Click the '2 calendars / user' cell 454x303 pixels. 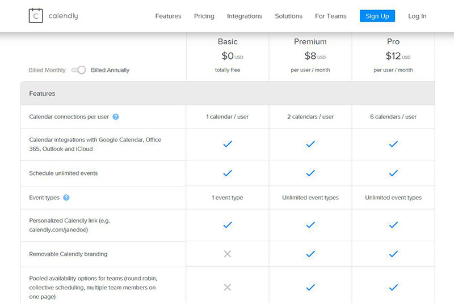310,117
